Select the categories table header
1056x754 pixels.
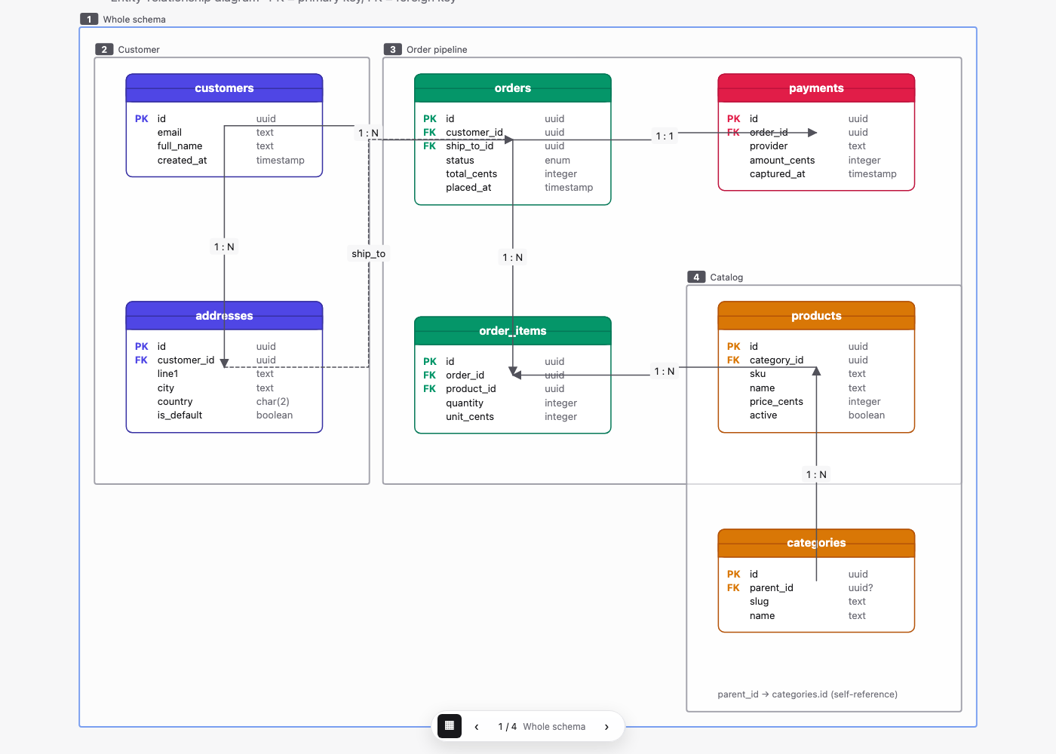click(816, 543)
